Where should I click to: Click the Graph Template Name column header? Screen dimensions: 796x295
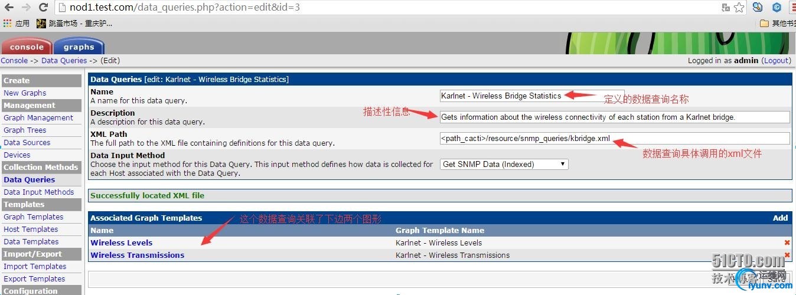[x=440, y=230]
